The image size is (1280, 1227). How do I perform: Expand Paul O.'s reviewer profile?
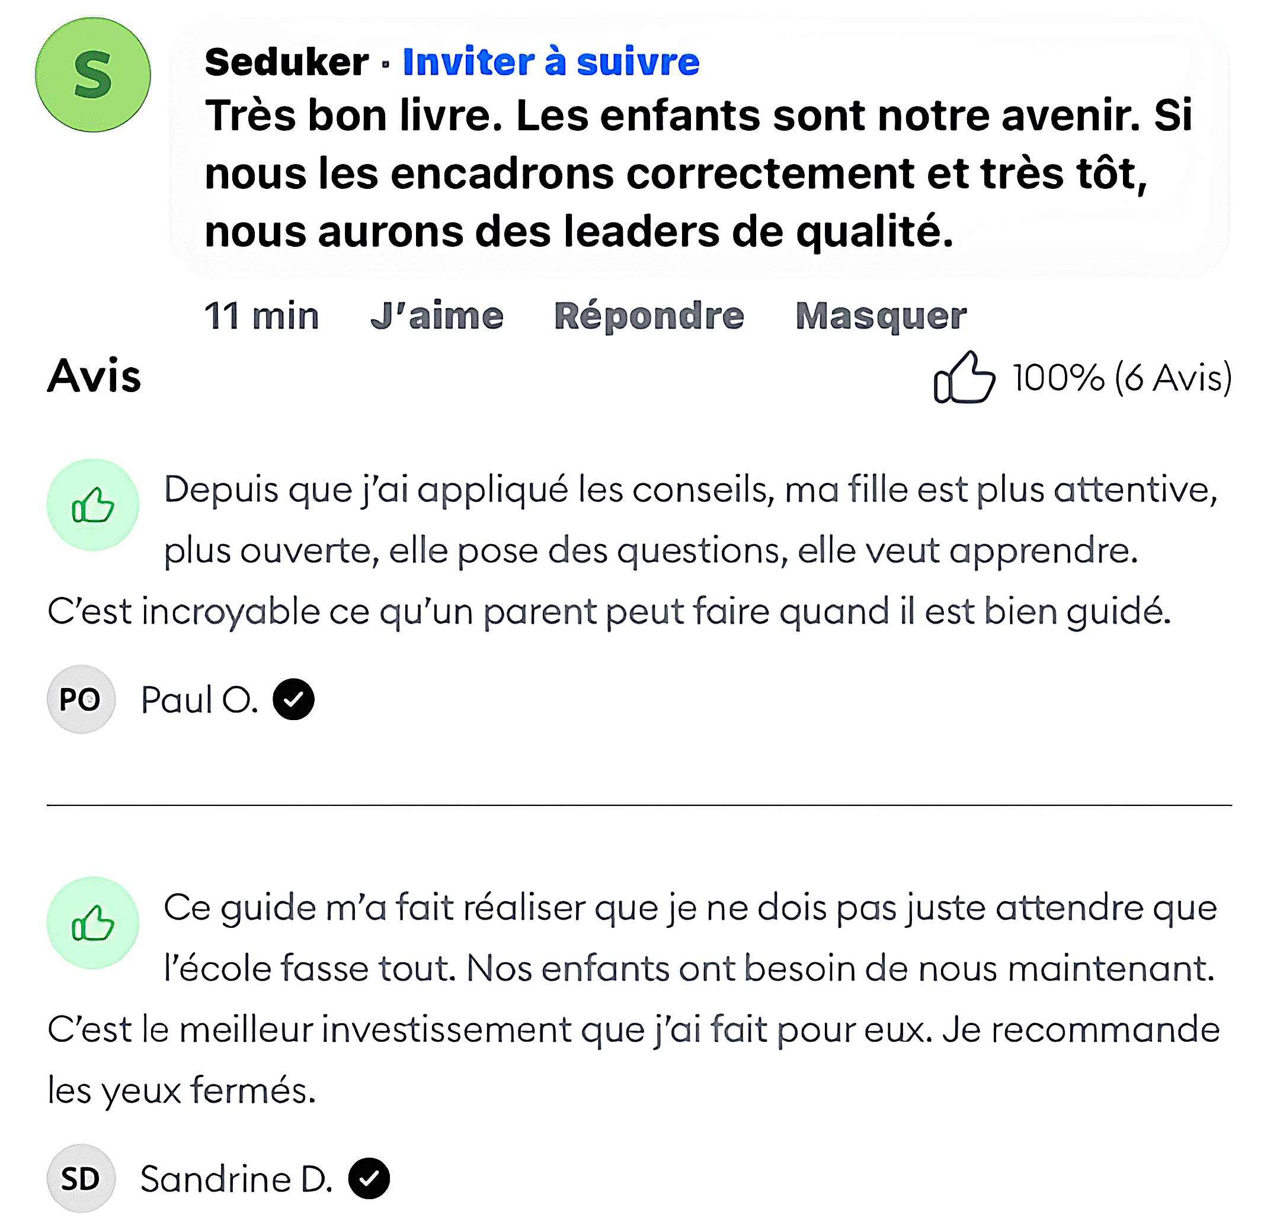point(199,698)
